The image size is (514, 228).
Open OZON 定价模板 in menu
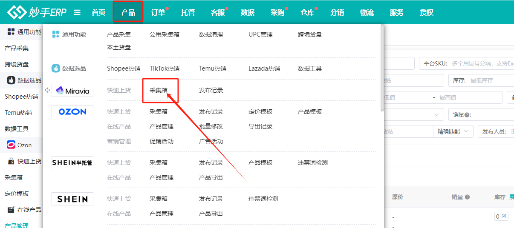(x=260, y=111)
